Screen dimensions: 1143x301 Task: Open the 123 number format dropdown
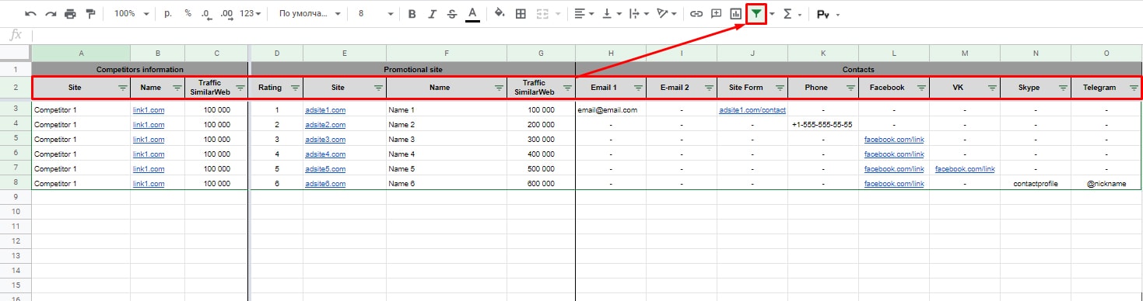pyautogui.click(x=250, y=14)
